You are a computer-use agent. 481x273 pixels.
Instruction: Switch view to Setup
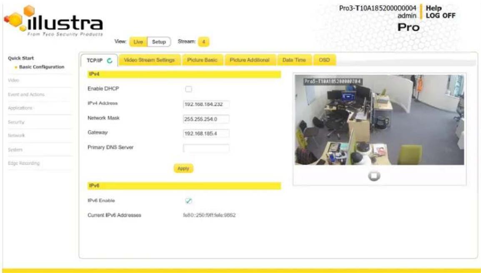click(159, 42)
